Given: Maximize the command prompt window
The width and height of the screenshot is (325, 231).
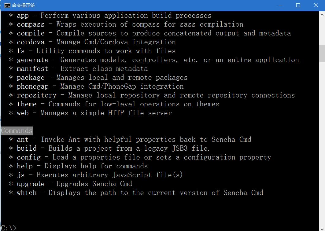Looking at the screenshot, I should [298, 5].
